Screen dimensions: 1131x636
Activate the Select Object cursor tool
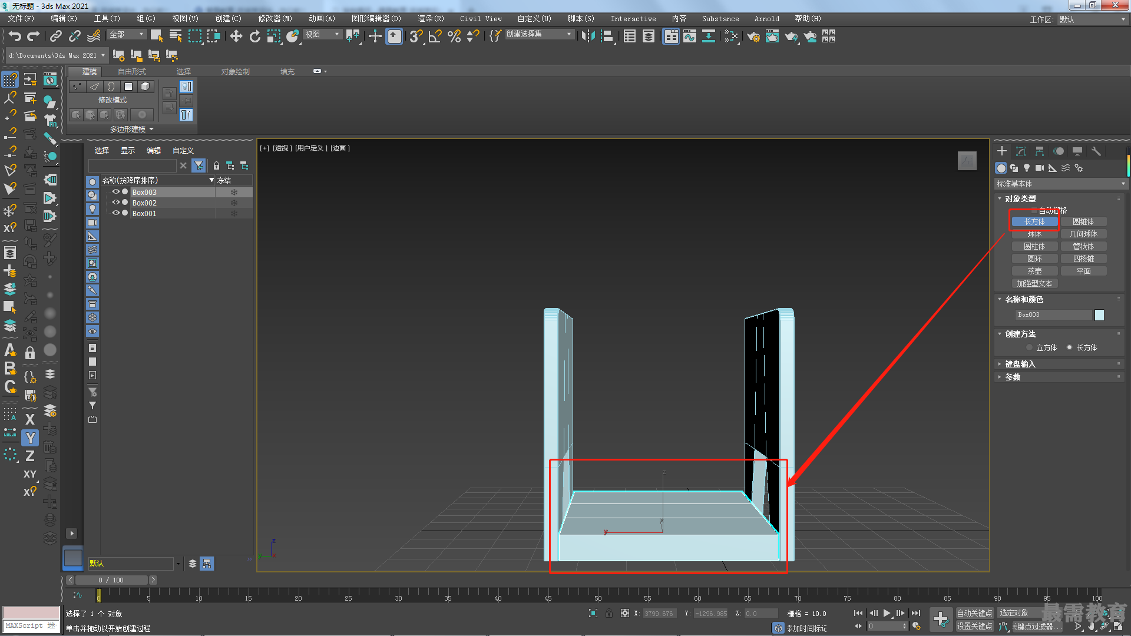[x=156, y=37]
